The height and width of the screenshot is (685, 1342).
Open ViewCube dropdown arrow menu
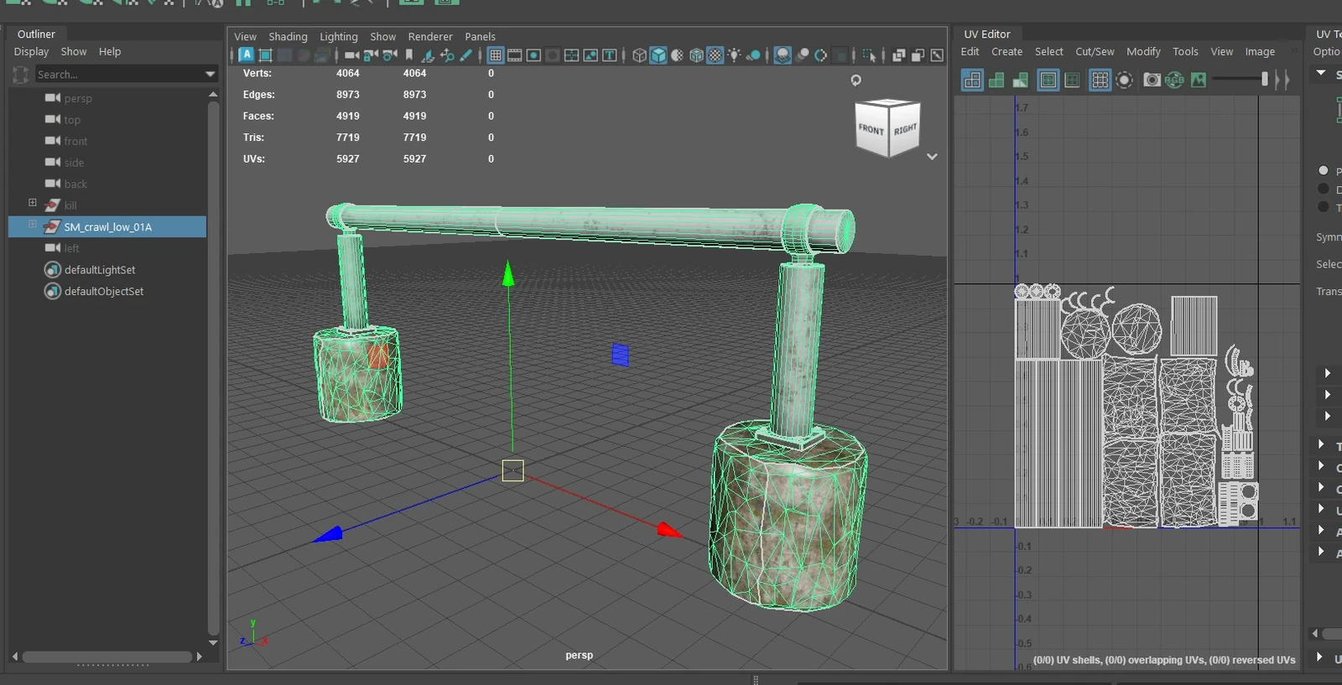click(932, 157)
